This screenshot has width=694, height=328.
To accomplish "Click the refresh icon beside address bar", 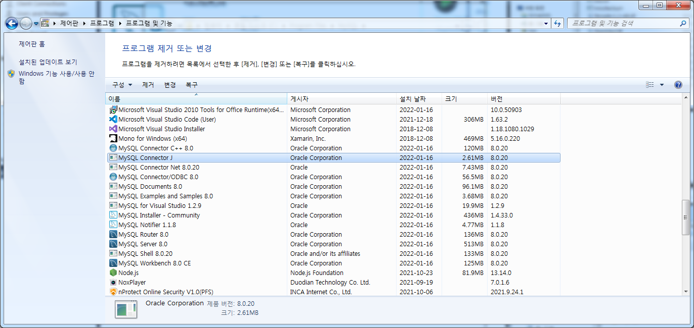I will pos(558,23).
